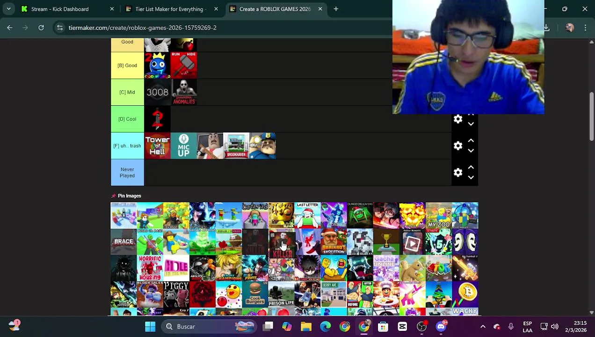Select Brookhaven image in F tier
The width and height of the screenshot is (595, 337).
coord(236,146)
